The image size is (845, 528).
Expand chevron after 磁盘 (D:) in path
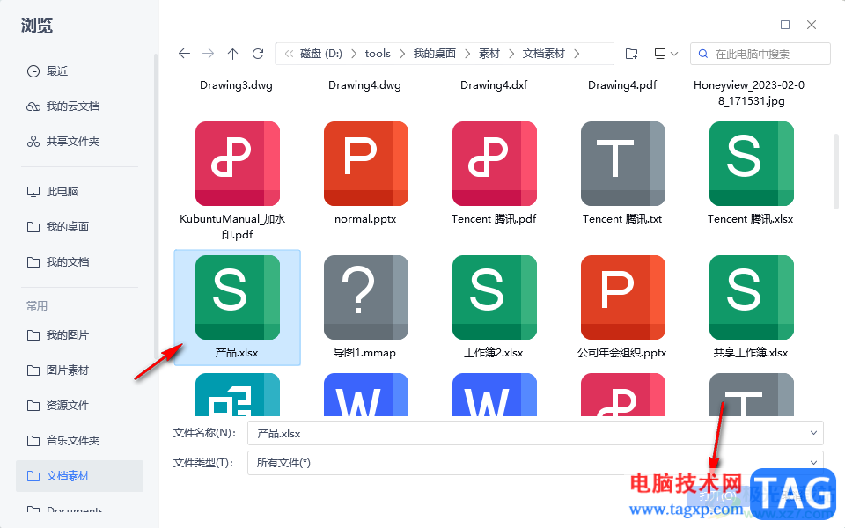click(354, 54)
